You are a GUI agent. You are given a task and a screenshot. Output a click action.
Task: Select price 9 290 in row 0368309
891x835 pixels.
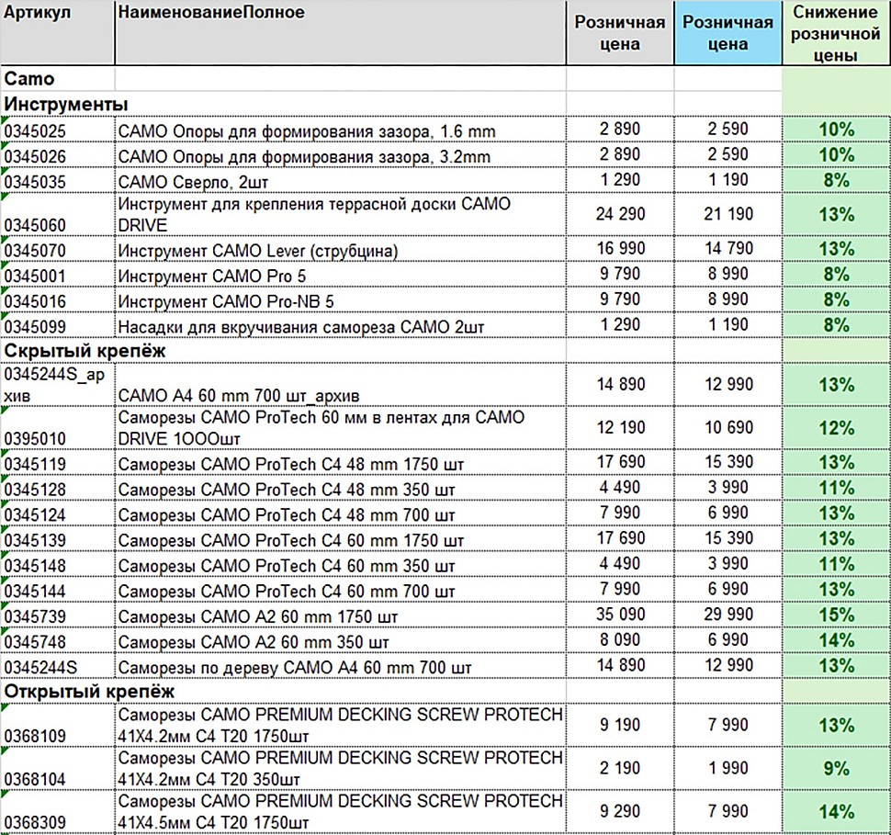(x=620, y=812)
